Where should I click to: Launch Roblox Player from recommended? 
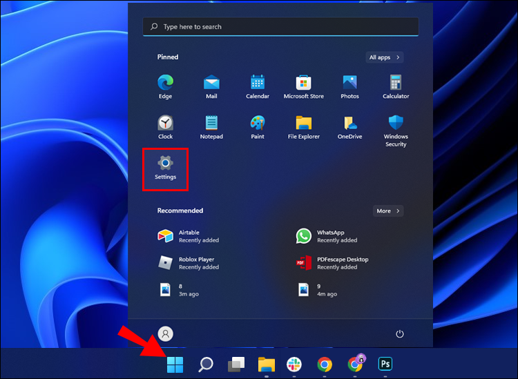189,263
